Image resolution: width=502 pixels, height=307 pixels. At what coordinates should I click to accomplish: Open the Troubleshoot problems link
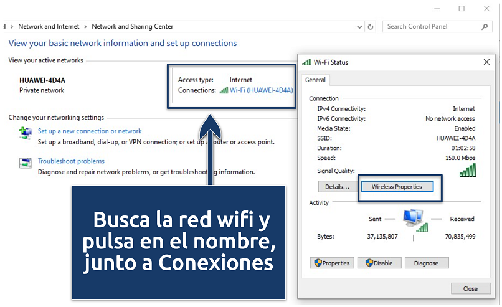pyautogui.click(x=71, y=161)
